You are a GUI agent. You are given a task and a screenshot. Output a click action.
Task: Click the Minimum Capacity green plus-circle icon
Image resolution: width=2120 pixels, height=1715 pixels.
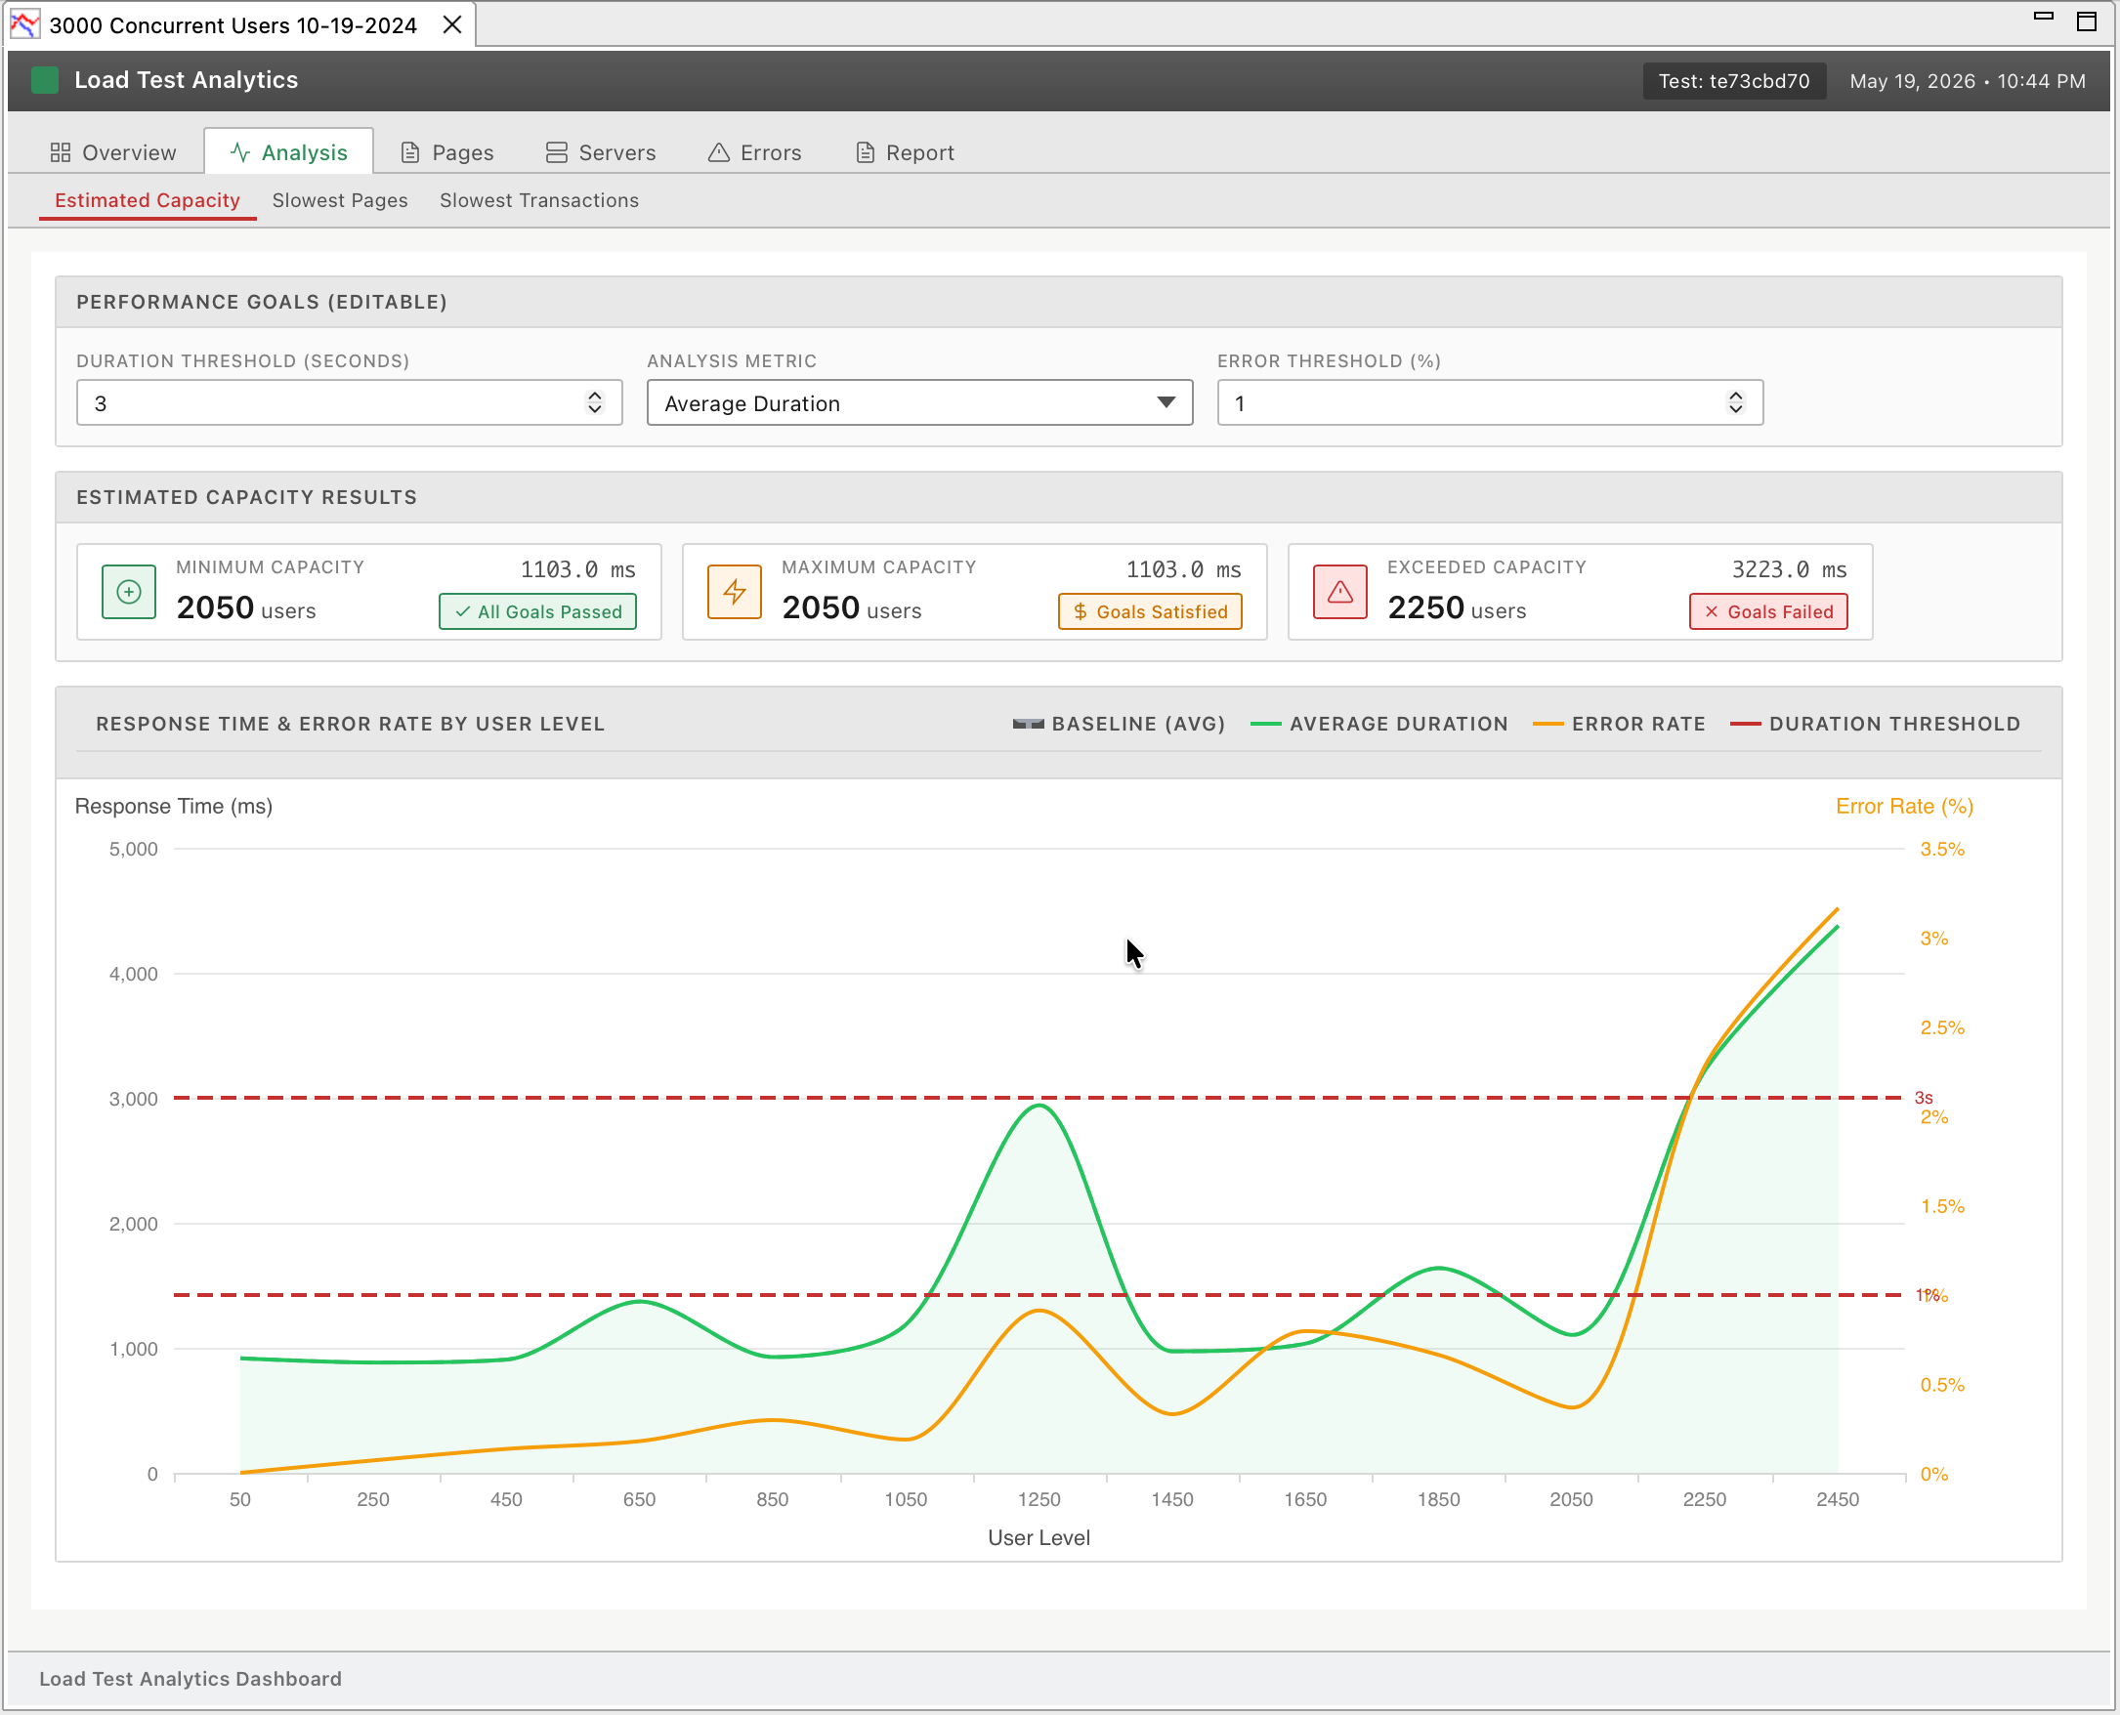pos(129,592)
